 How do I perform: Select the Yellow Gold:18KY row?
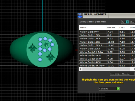point(107,42)
